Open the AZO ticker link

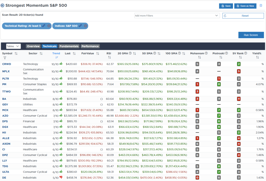click(x=5, y=116)
